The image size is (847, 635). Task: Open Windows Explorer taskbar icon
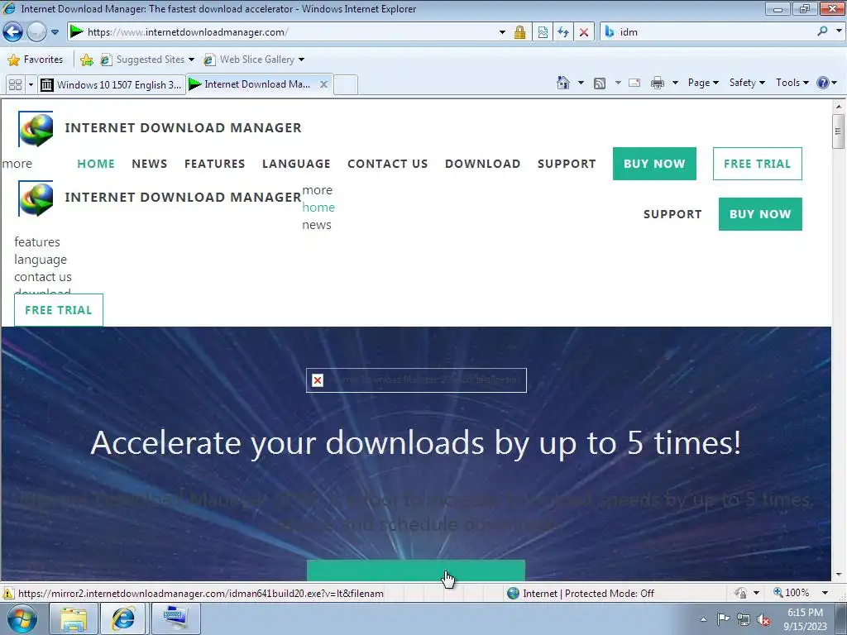74,618
